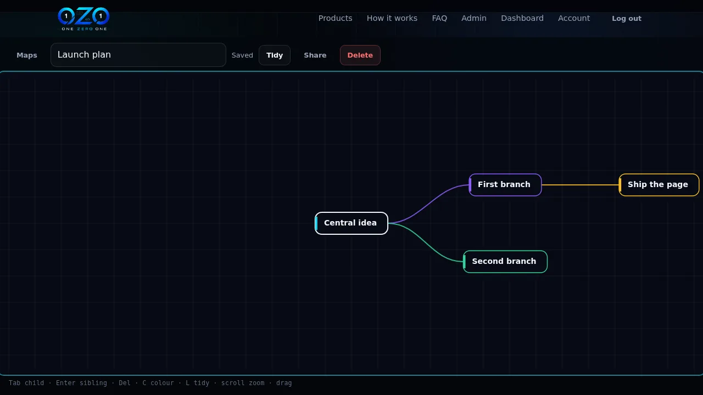The height and width of the screenshot is (395, 703).
Task: Click the keyboard shortcuts hint text
Action: click(150, 383)
